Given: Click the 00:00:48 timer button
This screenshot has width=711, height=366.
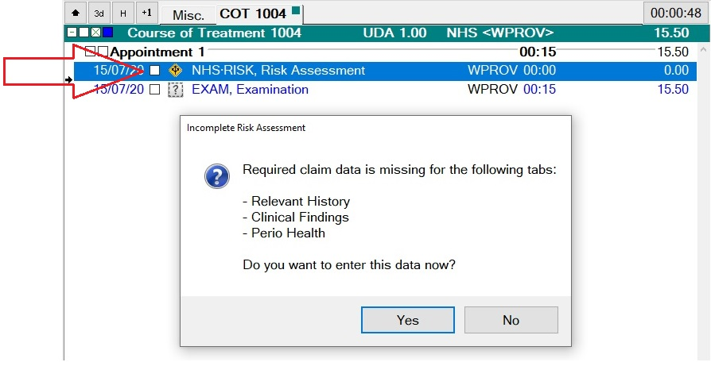Looking at the screenshot, I should pyautogui.click(x=674, y=13).
